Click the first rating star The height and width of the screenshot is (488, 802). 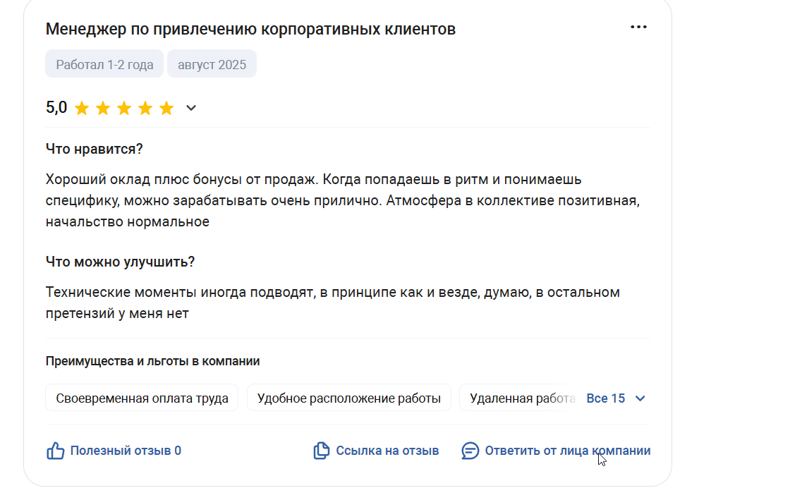pyautogui.click(x=82, y=108)
